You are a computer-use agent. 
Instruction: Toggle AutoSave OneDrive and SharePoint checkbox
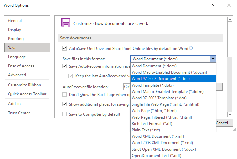tap(65, 49)
